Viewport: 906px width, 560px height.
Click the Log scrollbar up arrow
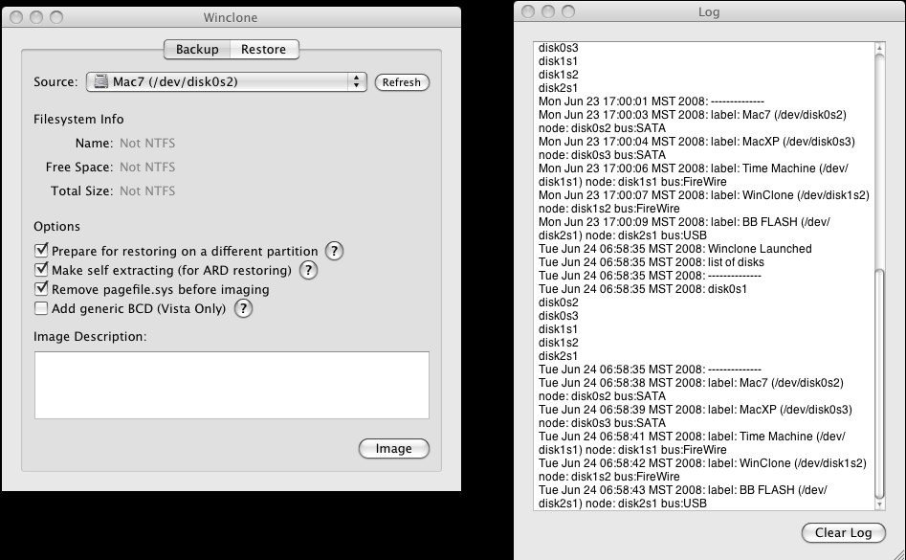879,48
